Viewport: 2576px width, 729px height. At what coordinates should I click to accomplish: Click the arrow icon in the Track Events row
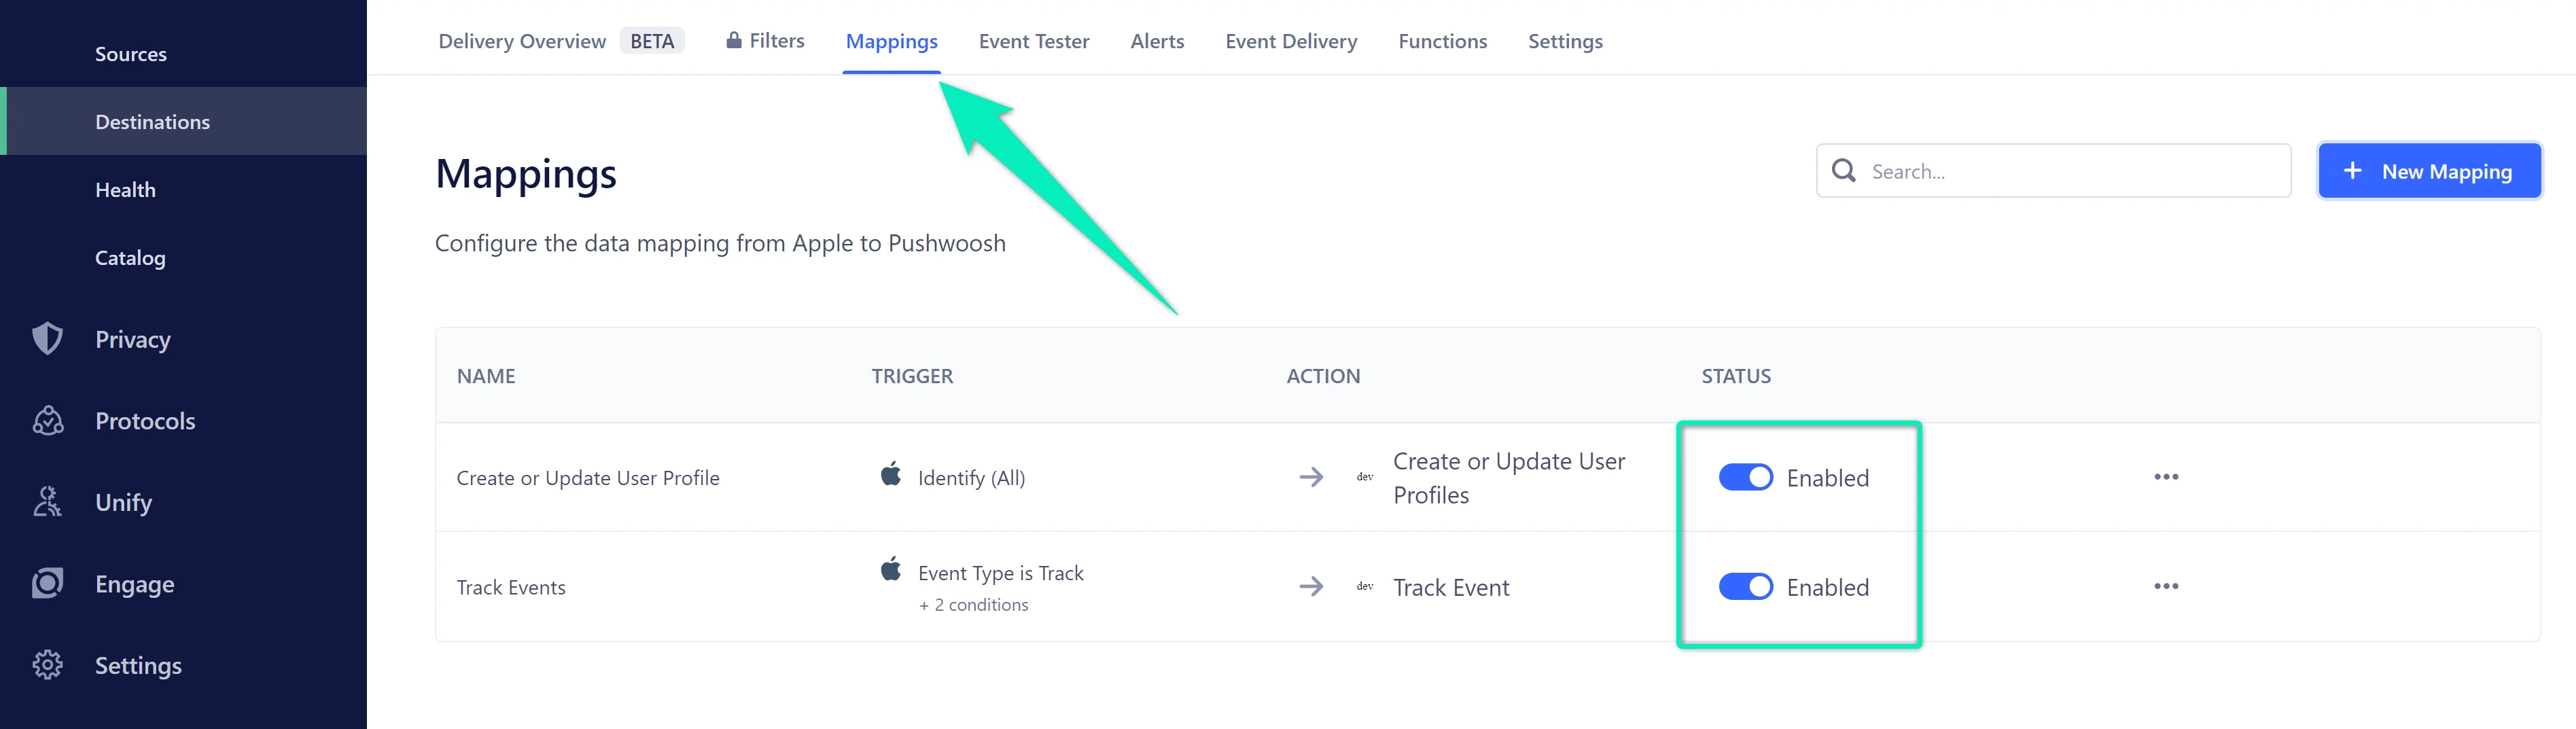tap(1311, 587)
